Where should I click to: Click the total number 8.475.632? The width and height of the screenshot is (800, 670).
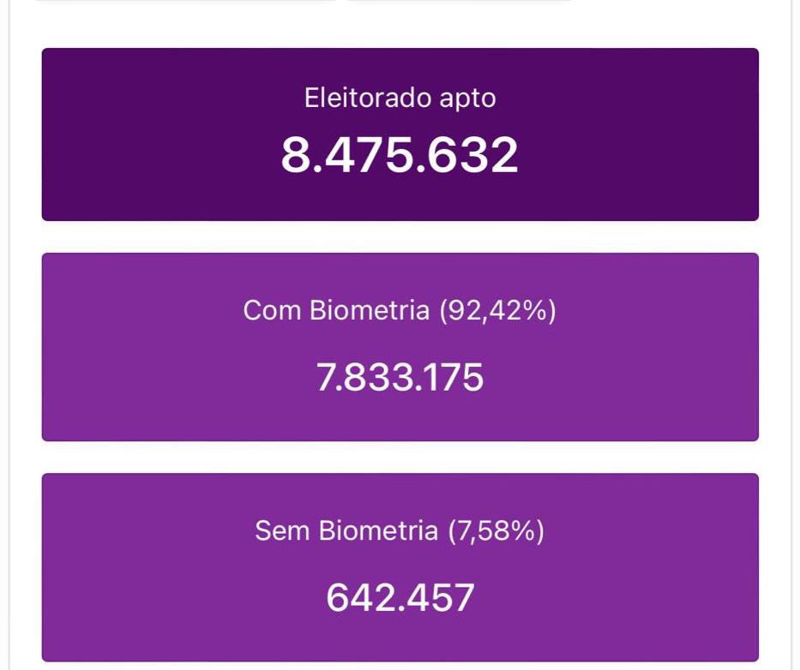point(400,155)
